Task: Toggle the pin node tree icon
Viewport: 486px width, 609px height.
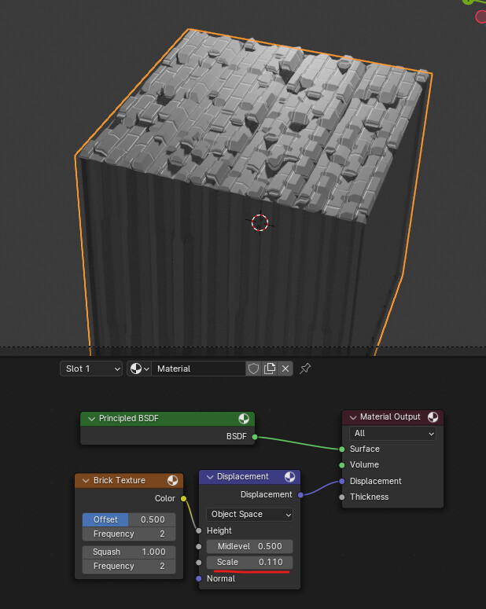Action: point(305,369)
